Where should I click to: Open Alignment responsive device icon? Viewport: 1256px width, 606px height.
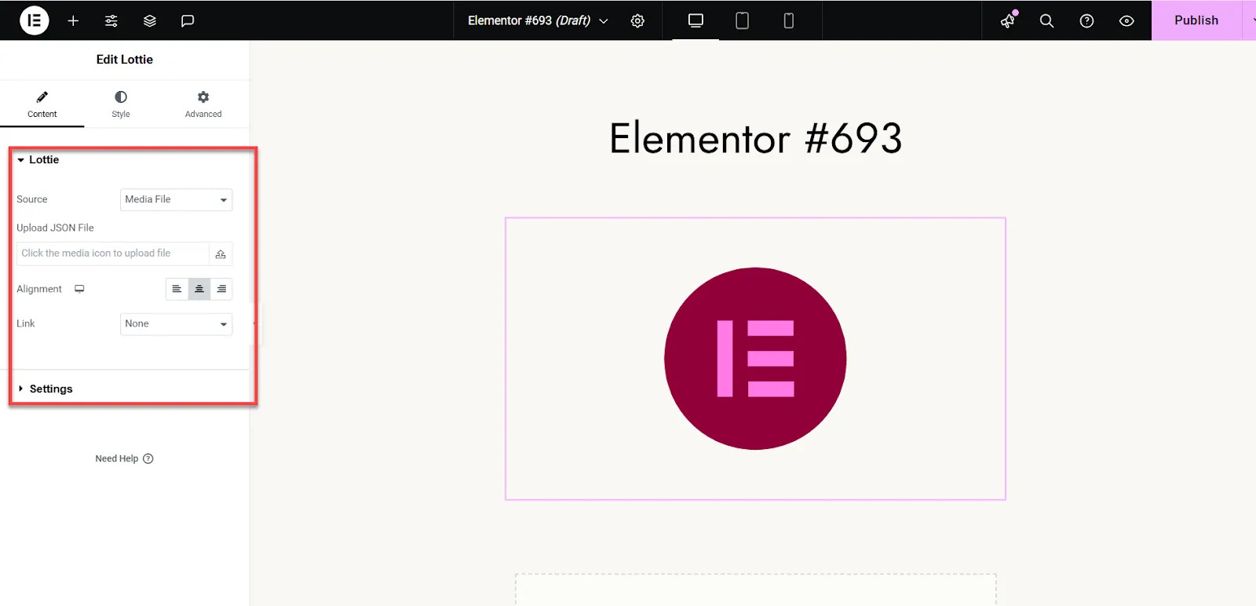pyautogui.click(x=79, y=289)
